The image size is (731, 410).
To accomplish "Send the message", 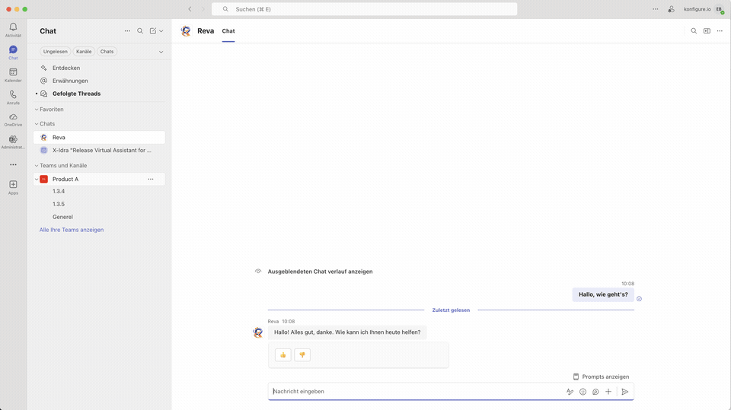I will click(625, 392).
